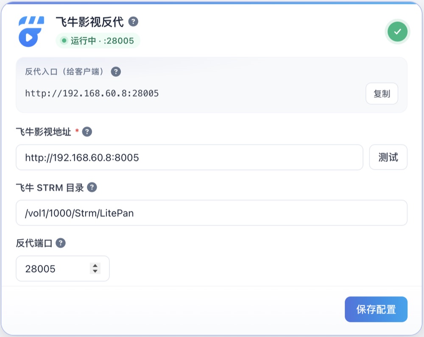Open help icon next to 飞牛影视反代 title
Image resolution: width=424 pixels, height=337 pixels.
click(x=133, y=22)
